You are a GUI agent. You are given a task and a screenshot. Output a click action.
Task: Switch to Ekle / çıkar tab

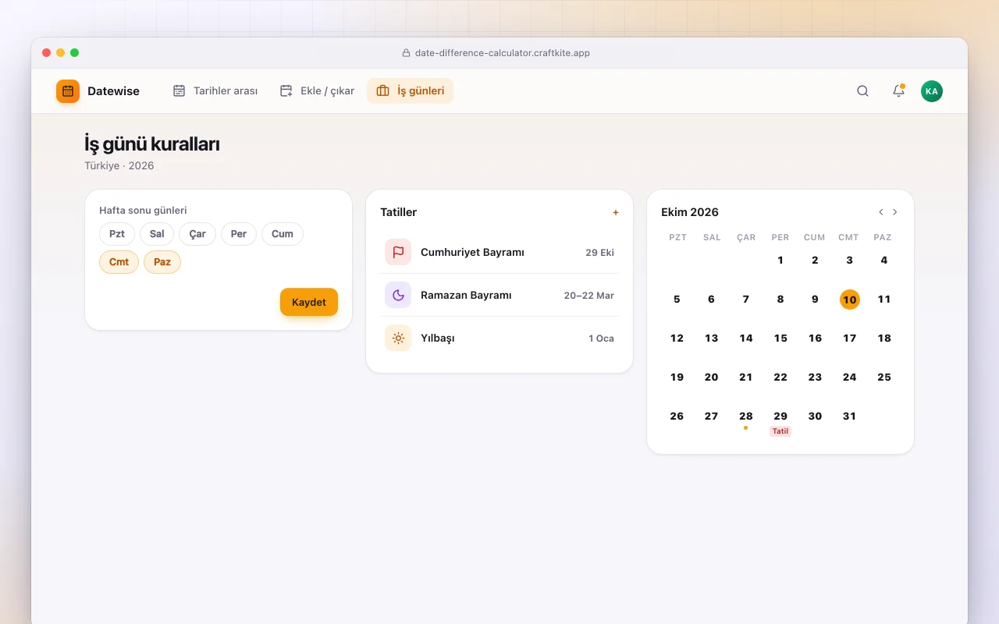point(318,91)
